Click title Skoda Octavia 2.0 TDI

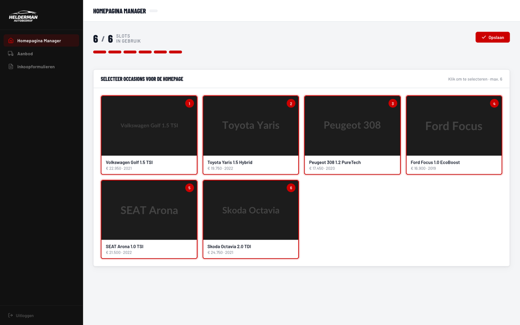pyautogui.click(x=229, y=247)
